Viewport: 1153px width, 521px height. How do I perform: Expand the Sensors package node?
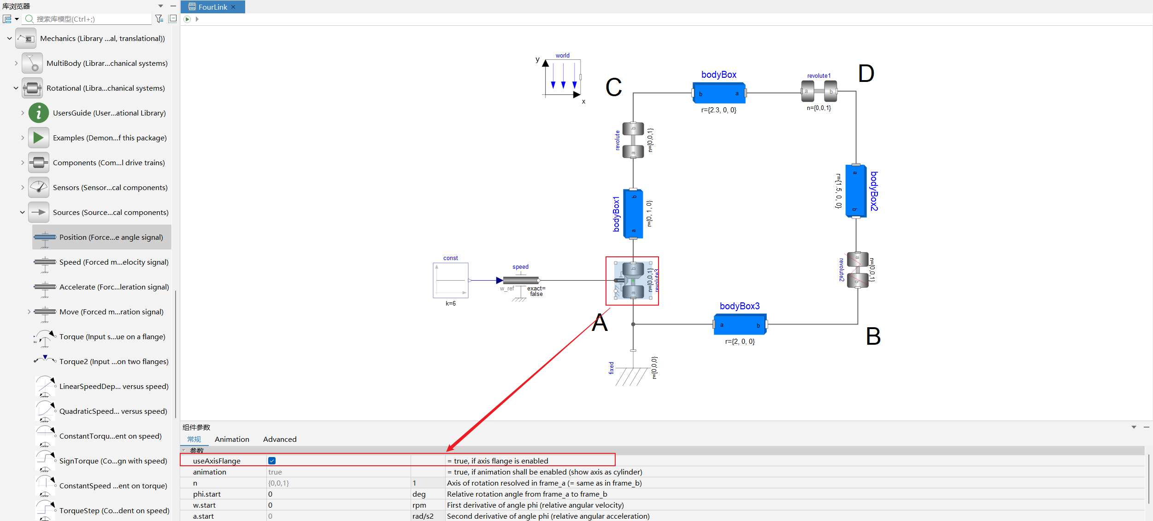click(x=23, y=188)
